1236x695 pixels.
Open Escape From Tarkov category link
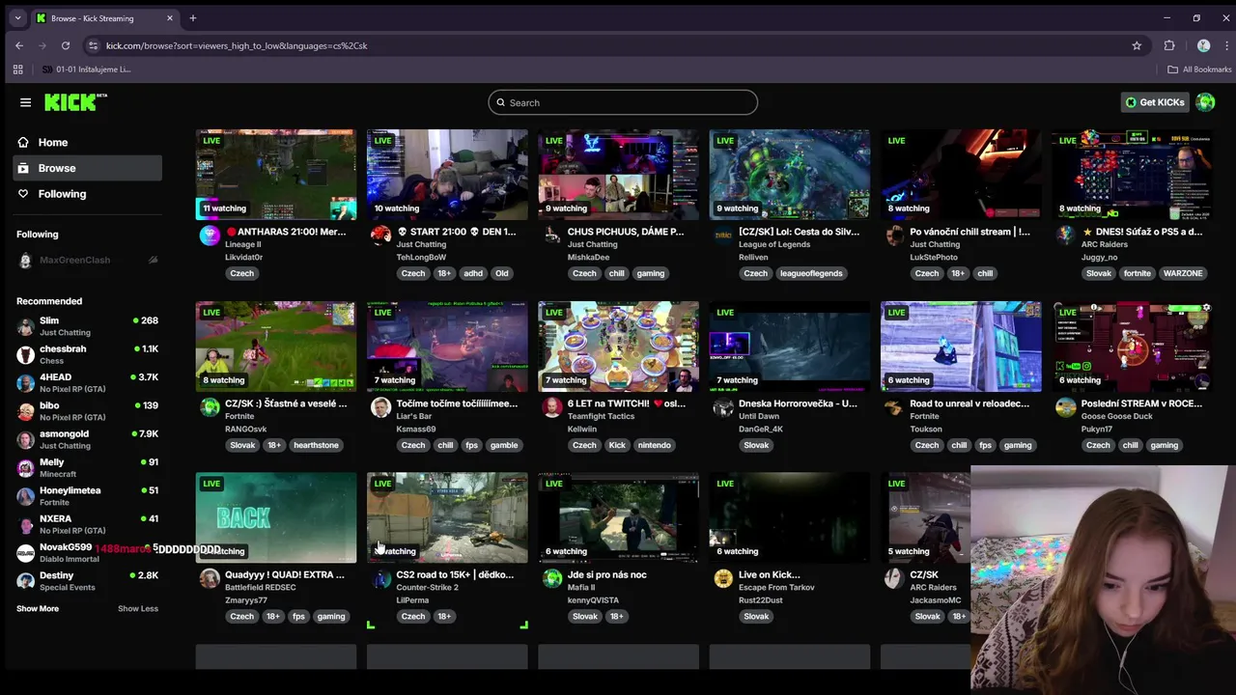(777, 587)
